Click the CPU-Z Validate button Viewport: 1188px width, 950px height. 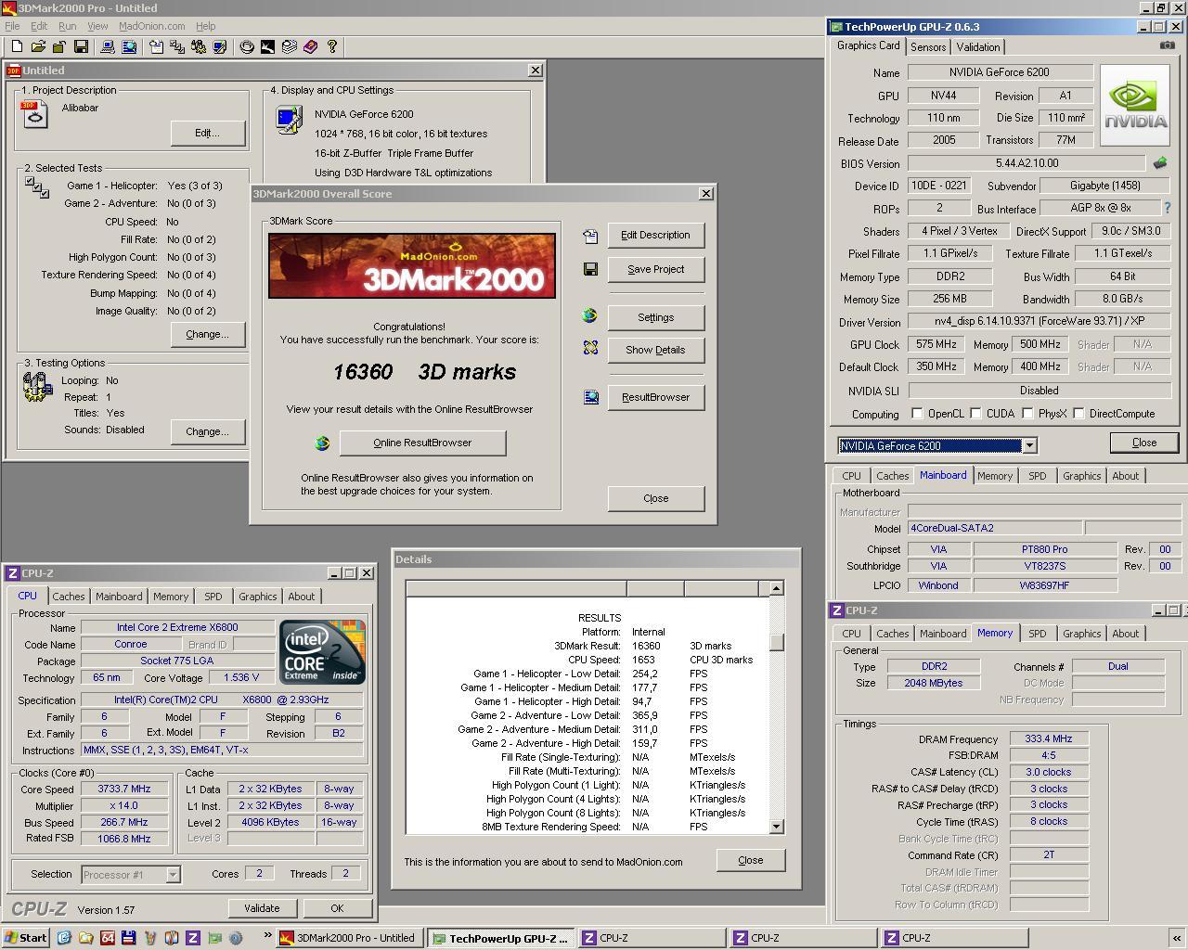pyautogui.click(x=262, y=908)
